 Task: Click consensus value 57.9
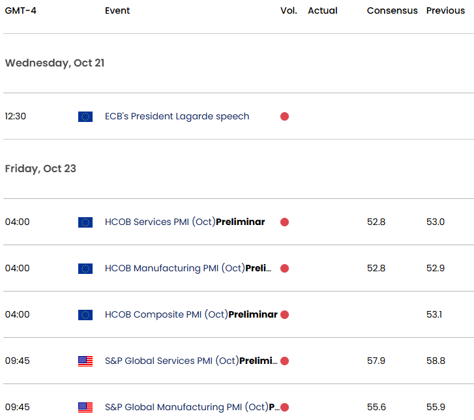coord(376,361)
